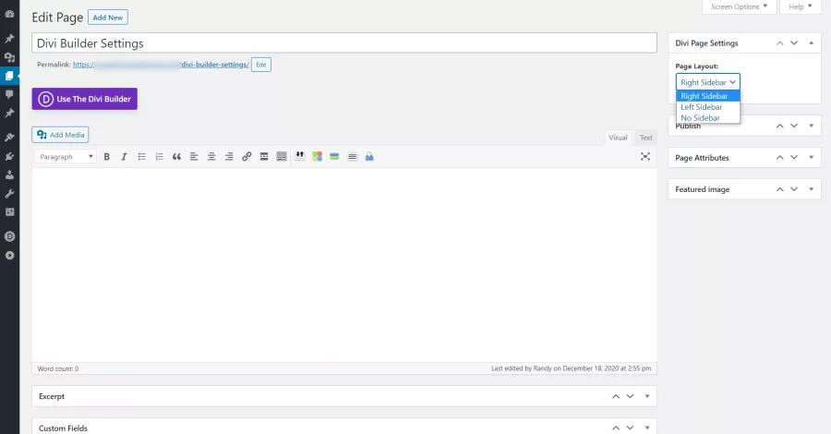Open the Comments sidebar icon

(9, 94)
